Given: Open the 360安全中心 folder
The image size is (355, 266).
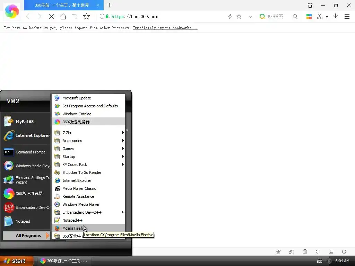Looking at the screenshot, I should (x=89, y=236).
